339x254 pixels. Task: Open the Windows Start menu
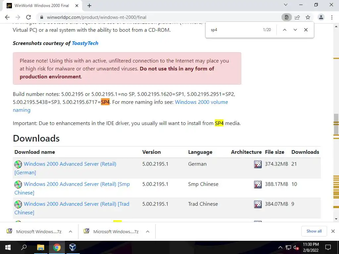[x=8, y=247]
